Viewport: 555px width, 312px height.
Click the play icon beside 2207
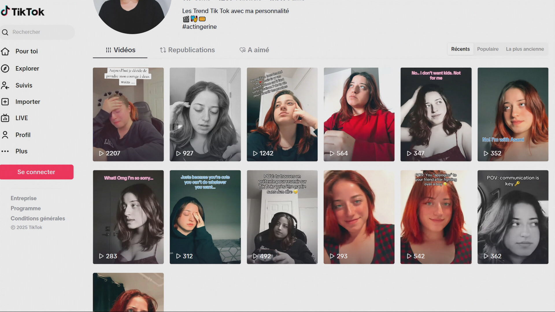[101, 153]
